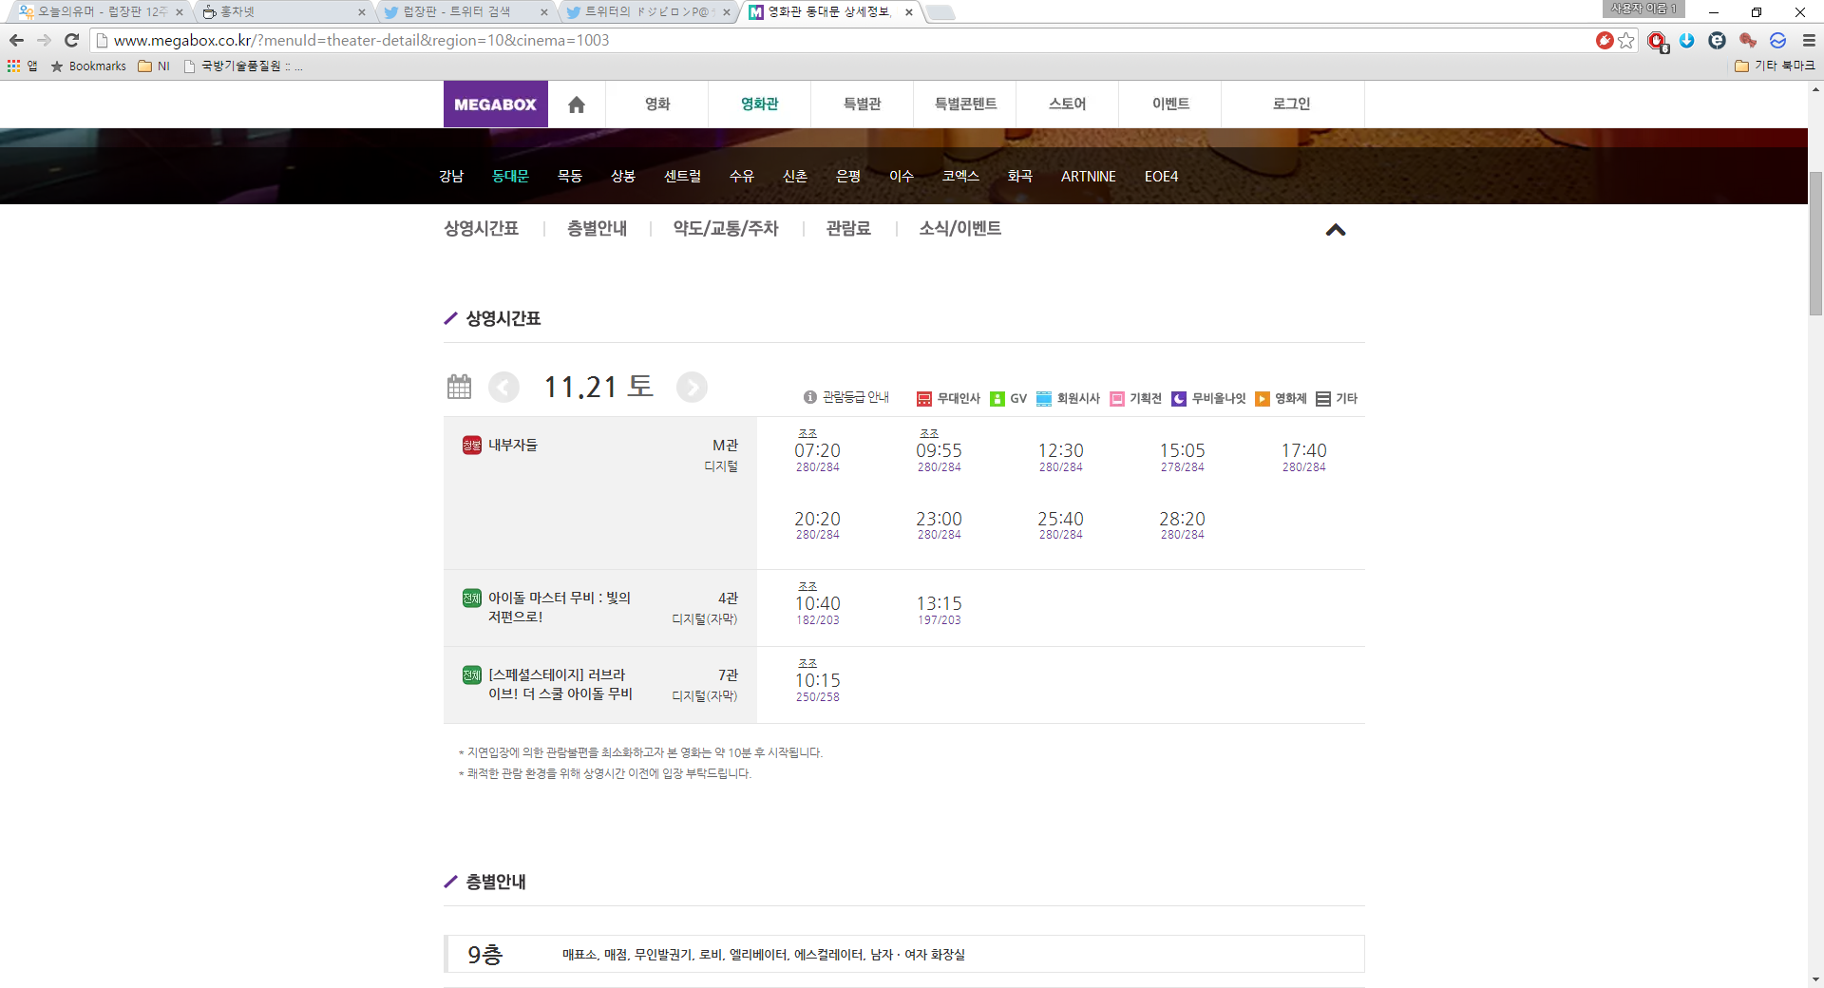Image resolution: width=1824 pixels, height=988 pixels.
Task: Go to previous date with left arrow
Action: click(x=503, y=387)
